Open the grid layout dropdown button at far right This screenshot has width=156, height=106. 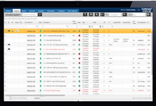tap(149, 15)
